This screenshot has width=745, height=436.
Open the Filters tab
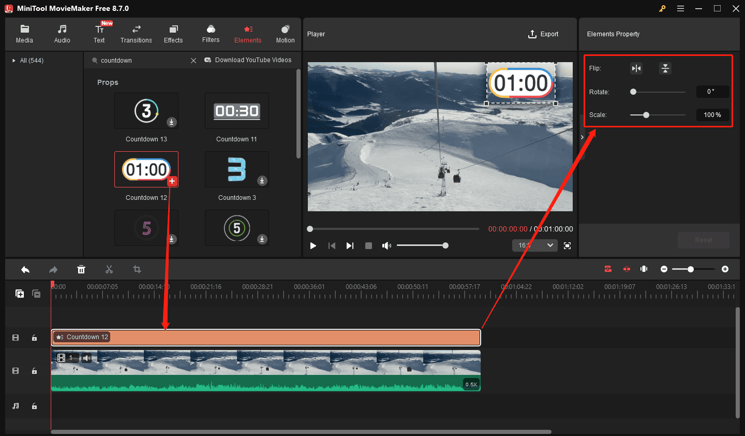click(211, 34)
